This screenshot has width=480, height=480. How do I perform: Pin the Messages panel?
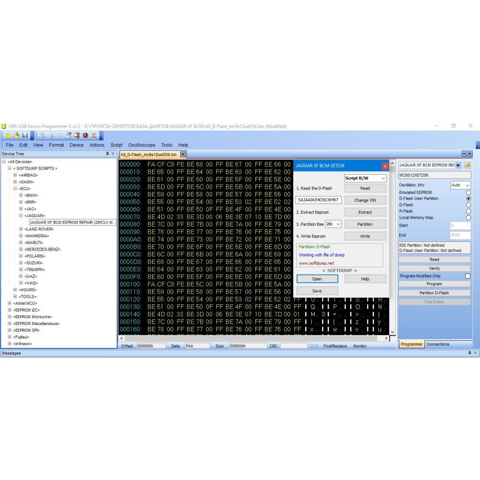(469, 353)
